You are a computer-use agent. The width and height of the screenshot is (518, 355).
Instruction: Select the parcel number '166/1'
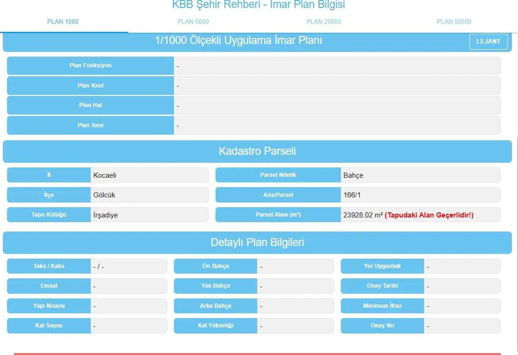352,195
